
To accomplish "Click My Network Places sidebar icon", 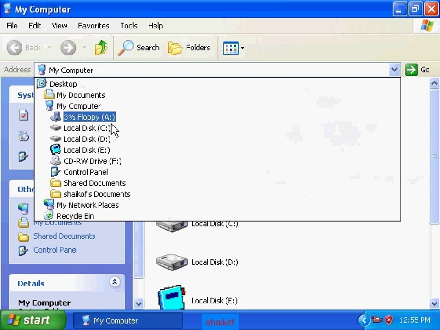I will [x=23, y=209].
